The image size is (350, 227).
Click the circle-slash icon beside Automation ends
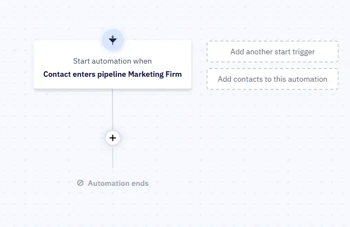pos(81,183)
